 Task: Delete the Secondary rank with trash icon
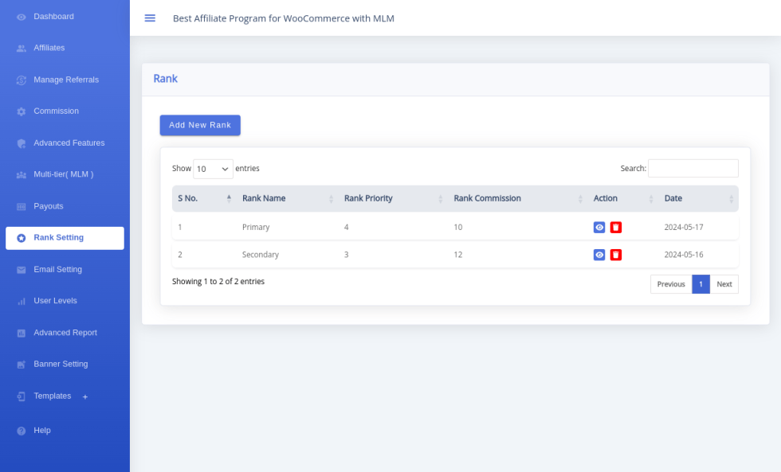(x=616, y=256)
